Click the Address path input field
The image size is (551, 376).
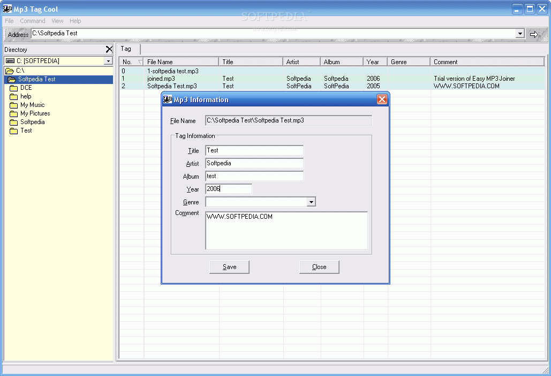(x=274, y=33)
